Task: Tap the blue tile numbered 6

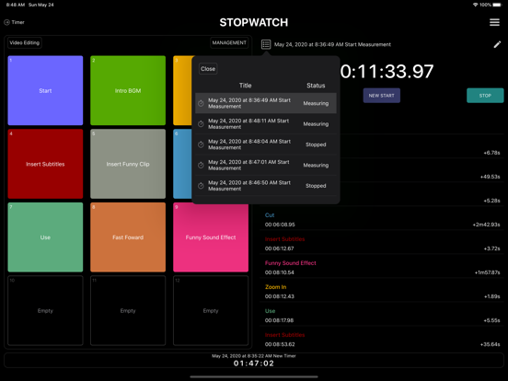Action: pos(182,164)
